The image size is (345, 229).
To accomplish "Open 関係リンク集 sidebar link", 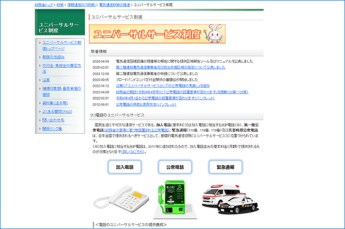I will tap(52, 129).
